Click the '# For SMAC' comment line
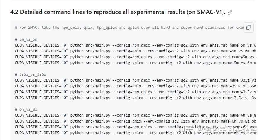The height and width of the screenshot is (140, 264). [x=127, y=27]
